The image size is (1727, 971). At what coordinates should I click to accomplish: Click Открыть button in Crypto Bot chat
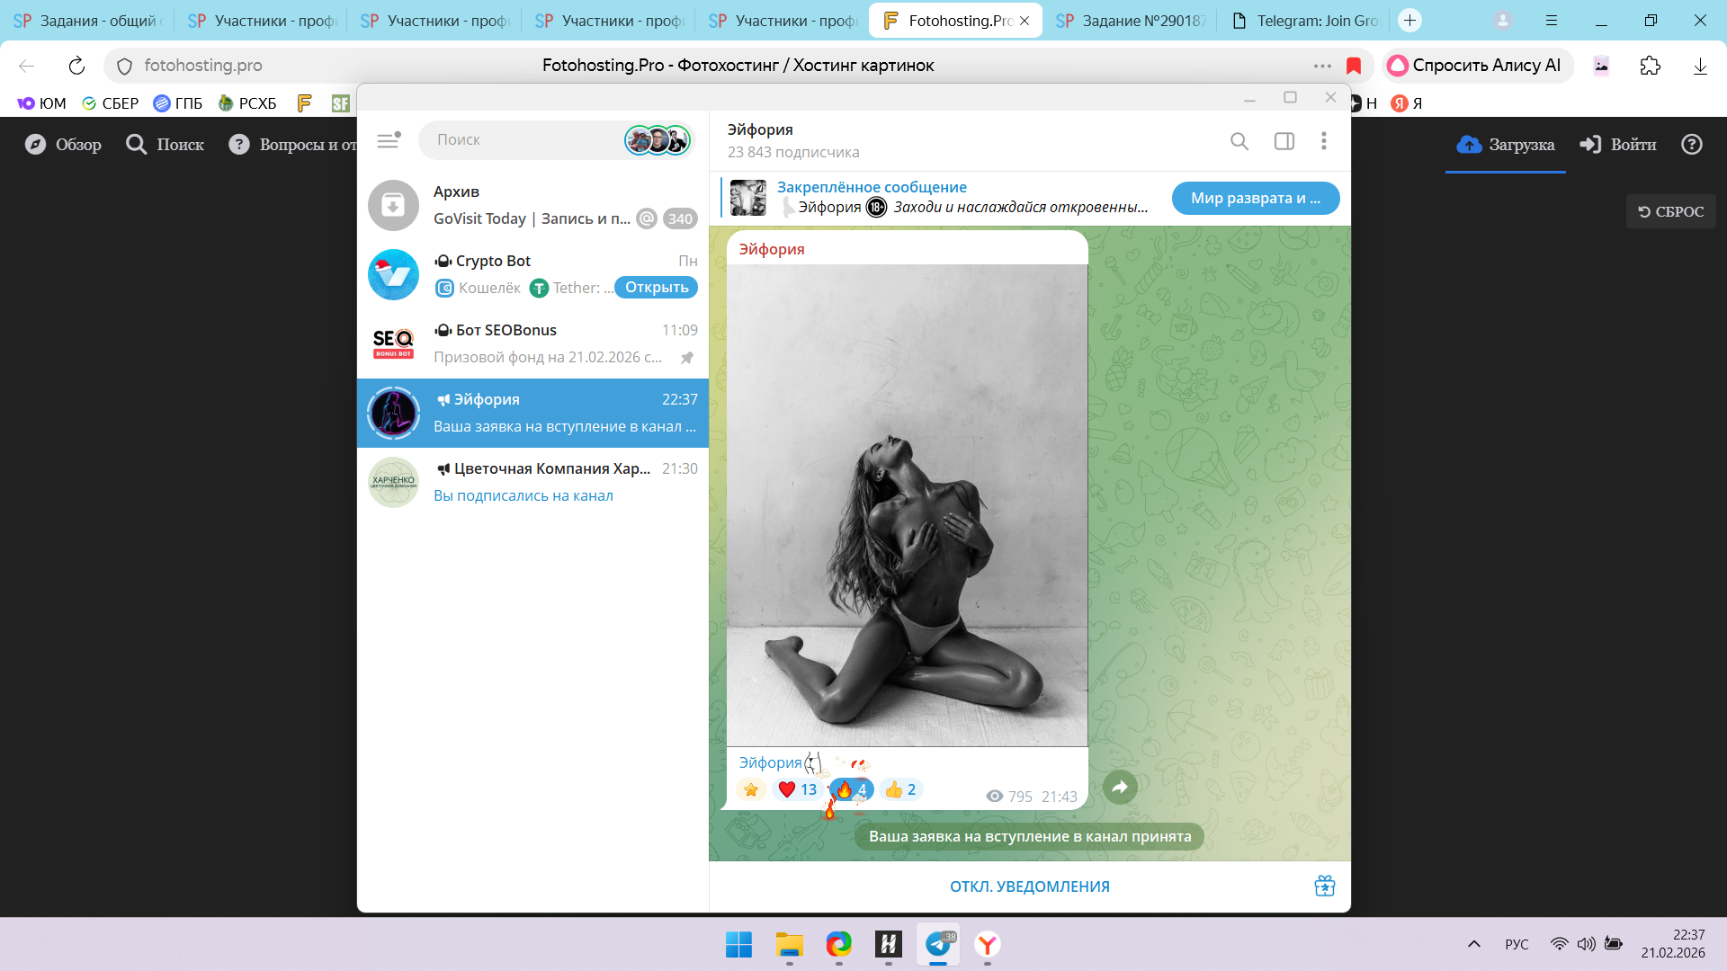coord(657,288)
